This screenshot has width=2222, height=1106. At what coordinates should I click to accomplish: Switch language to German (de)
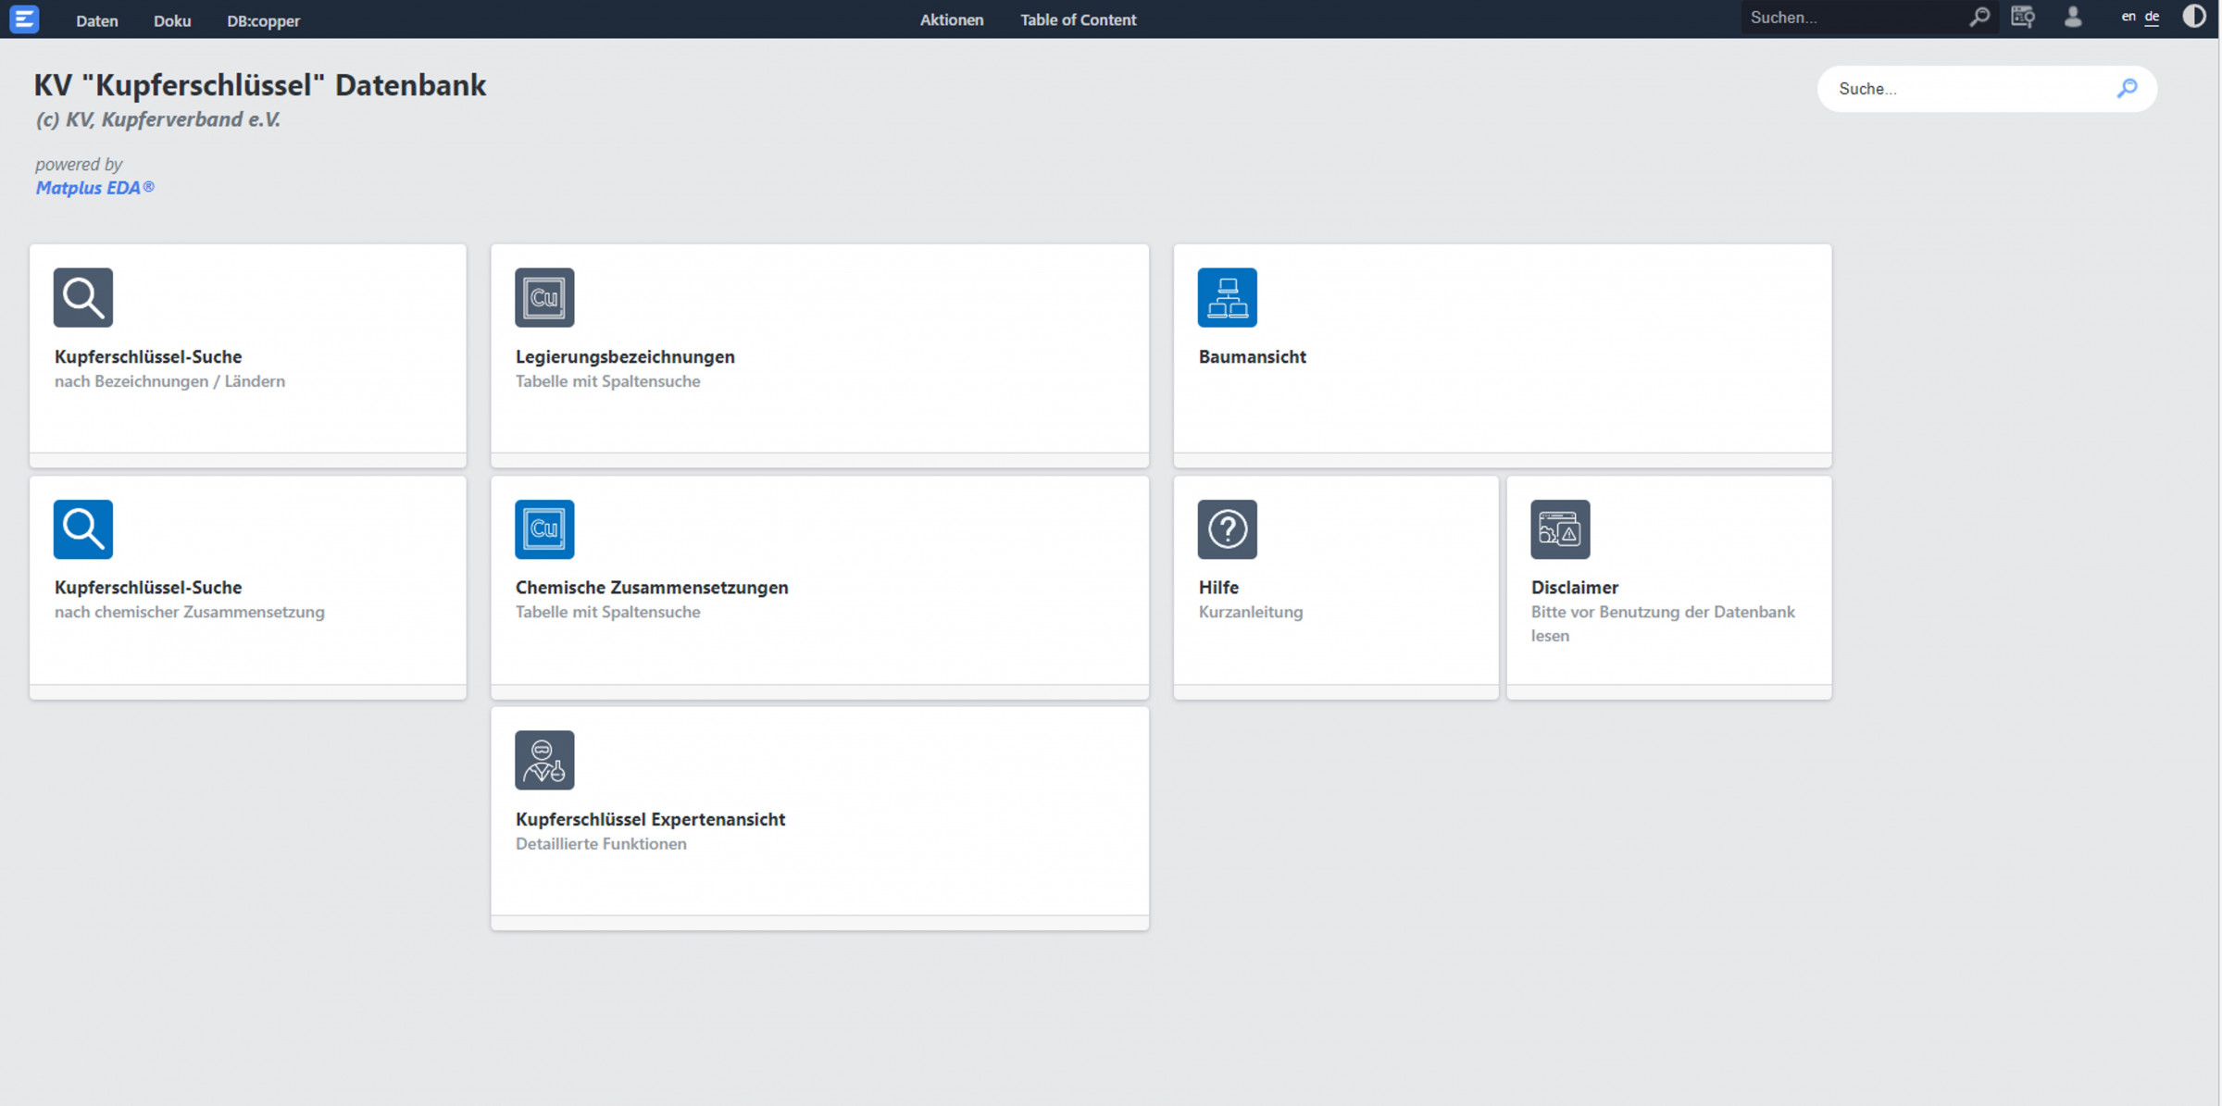pyautogui.click(x=2152, y=17)
